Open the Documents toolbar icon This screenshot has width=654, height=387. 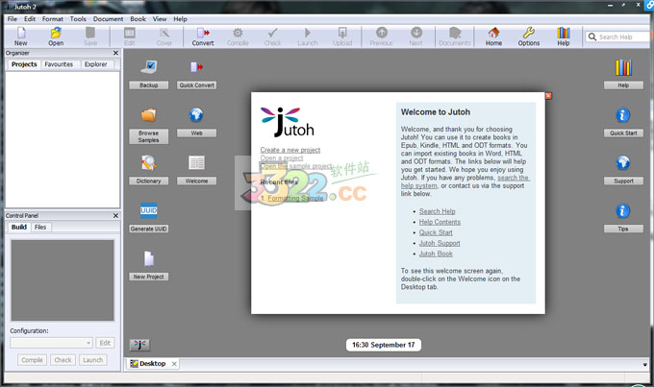455,36
